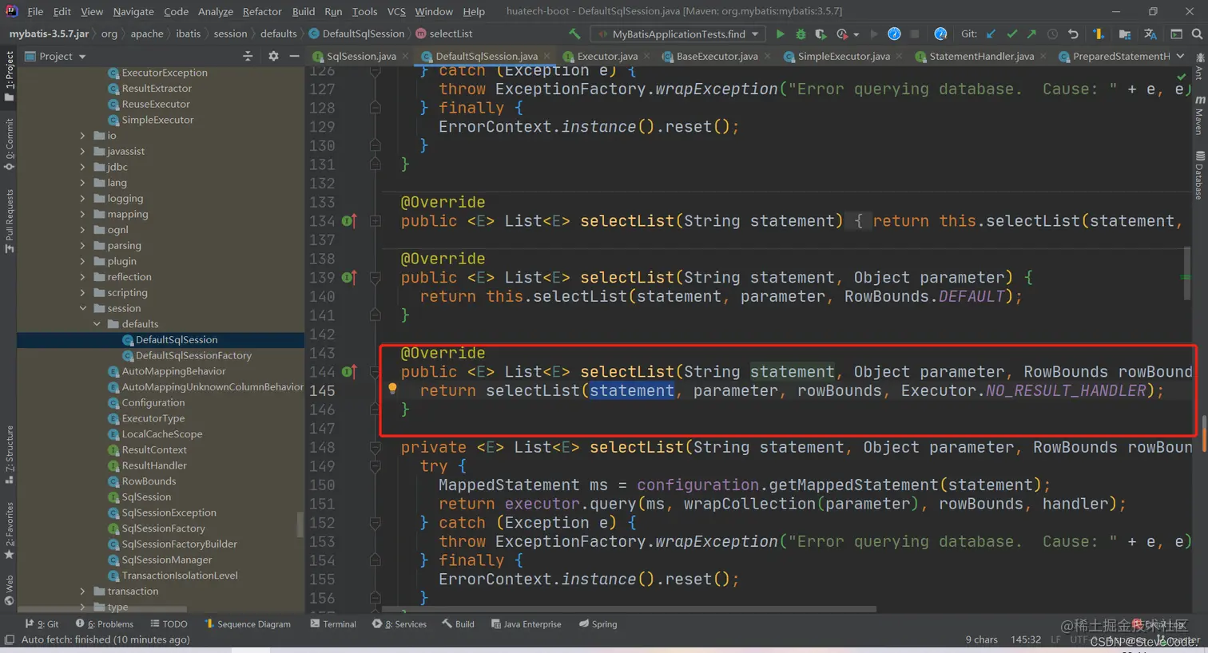Viewport: 1208px width, 653px height.
Task: Open the TODO tool window
Action: (x=168, y=624)
